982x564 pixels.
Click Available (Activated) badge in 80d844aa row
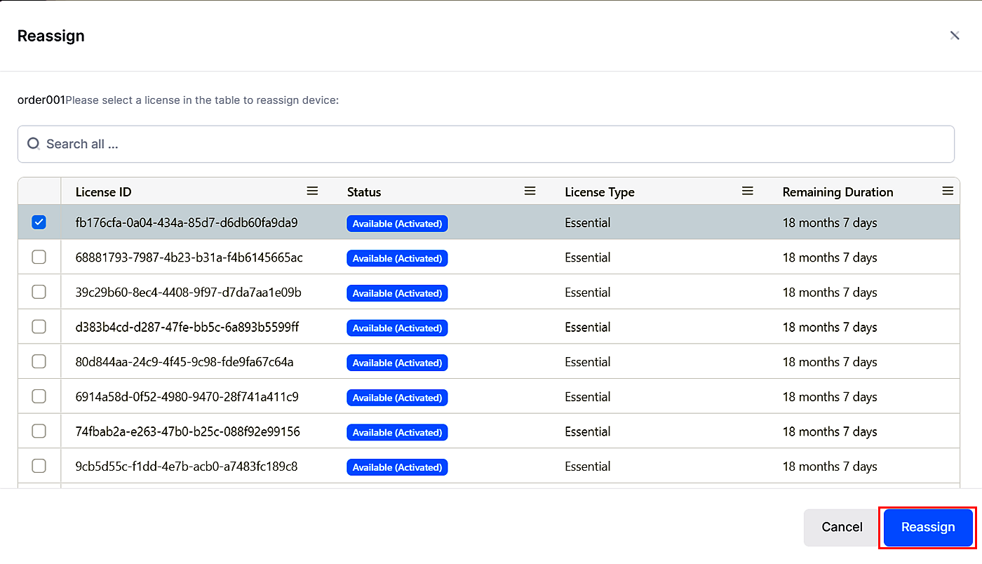[397, 363]
